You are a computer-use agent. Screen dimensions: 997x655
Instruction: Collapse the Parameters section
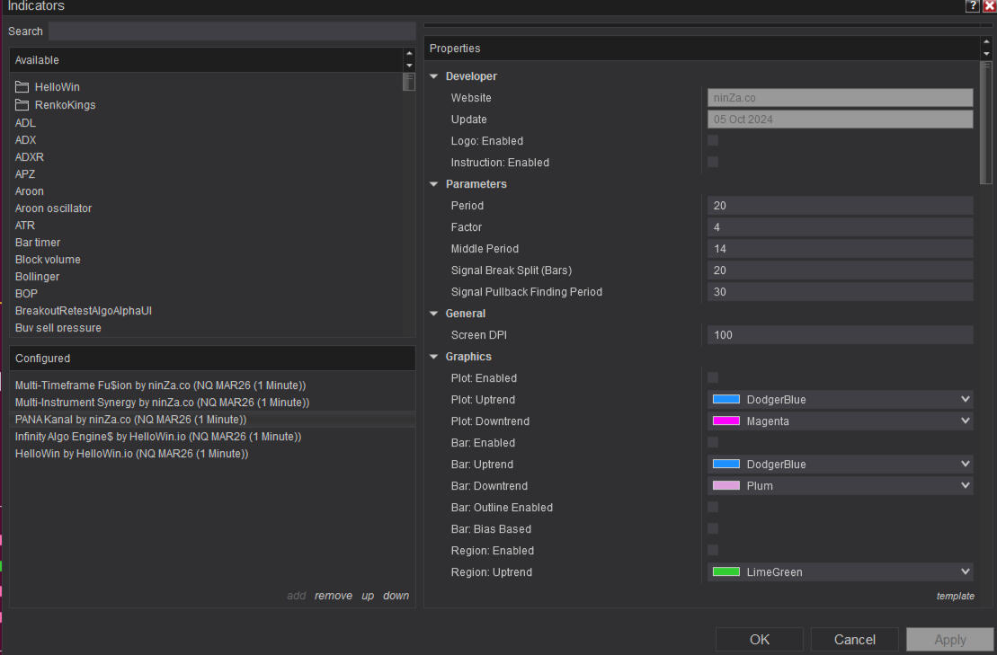(434, 184)
